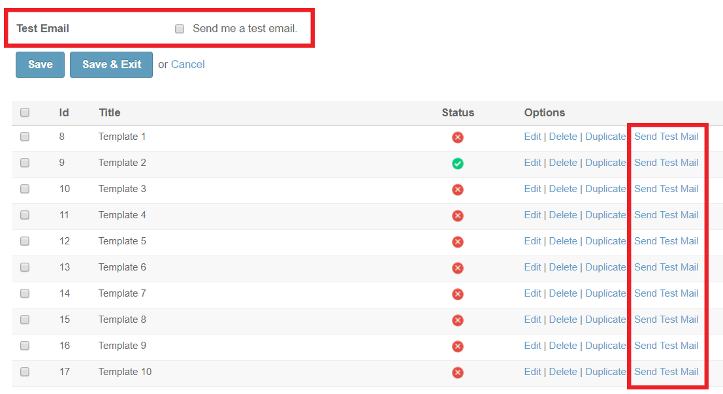
Task: Delete Template 4
Action: pos(563,215)
